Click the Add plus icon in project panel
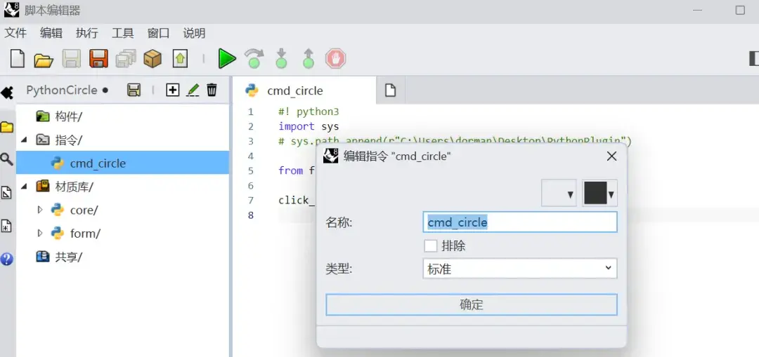This screenshot has height=357, width=759. [x=172, y=90]
